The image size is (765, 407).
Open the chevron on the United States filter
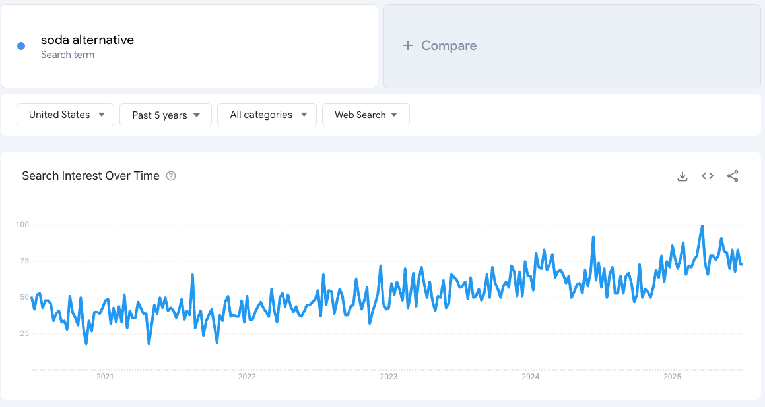[x=103, y=115]
